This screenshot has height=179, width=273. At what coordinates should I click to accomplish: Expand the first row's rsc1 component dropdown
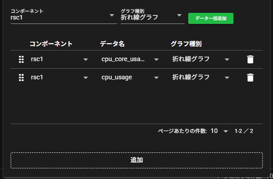[x=59, y=59]
